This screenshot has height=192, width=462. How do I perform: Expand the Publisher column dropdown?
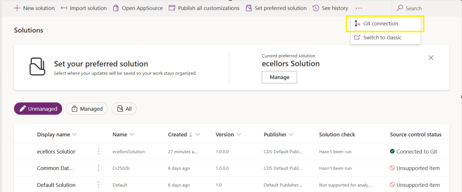point(291,135)
